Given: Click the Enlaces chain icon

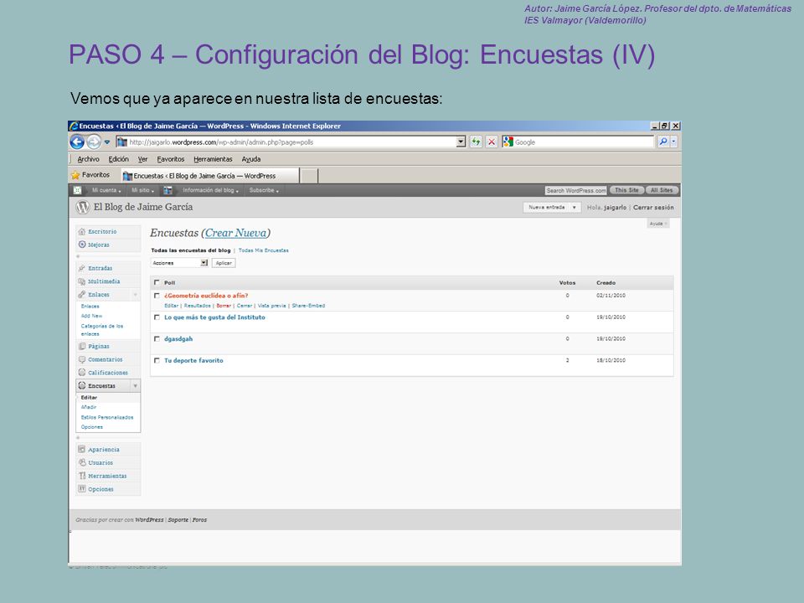Looking at the screenshot, I should click(x=81, y=294).
